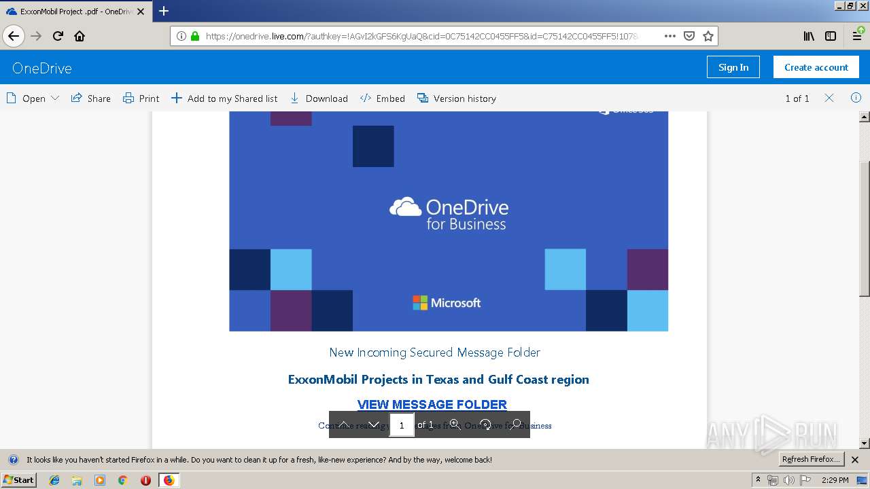Dismiss the Firefox notification bar
This screenshot has width=870, height=489.
pos(855,460)
